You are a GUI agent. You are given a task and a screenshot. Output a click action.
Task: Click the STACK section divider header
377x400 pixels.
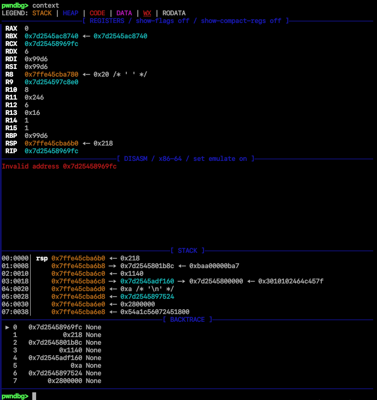point(188,251)
